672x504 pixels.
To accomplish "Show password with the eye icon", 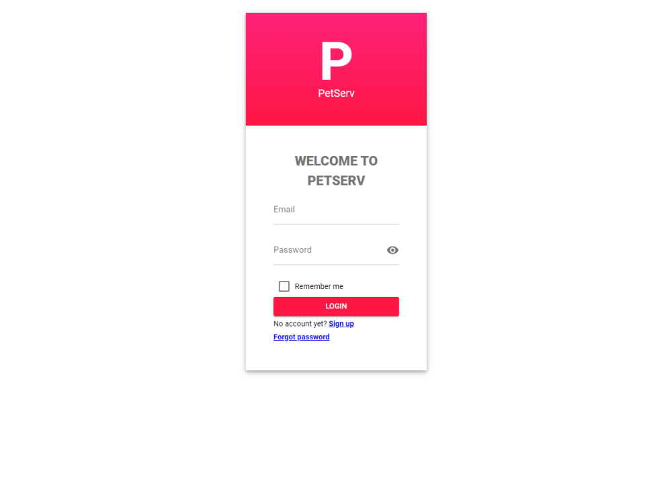I will [x=392, y=250].
